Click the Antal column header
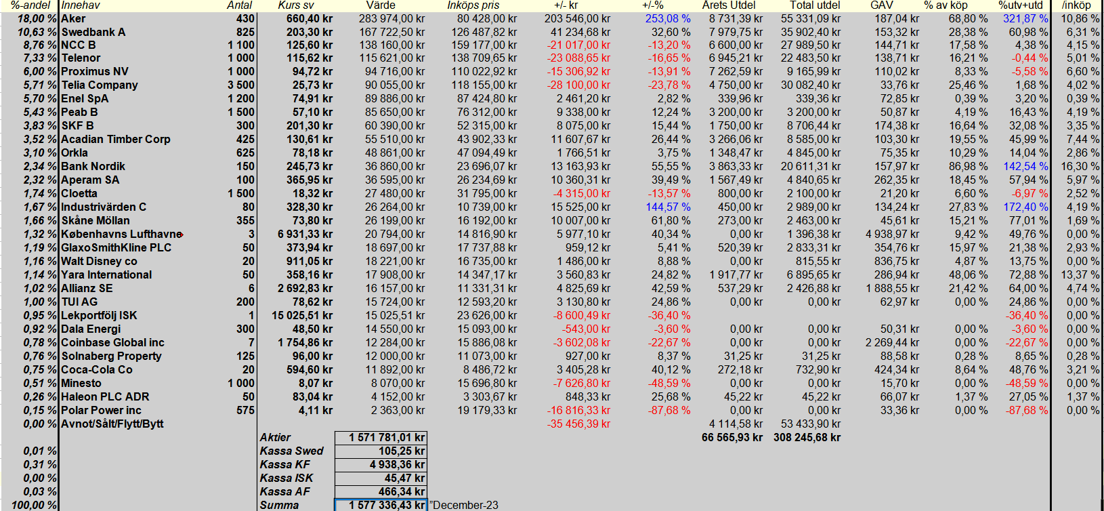Image resolution: width=1104 pixels, height=511 pixels. [x=240, y=5]
